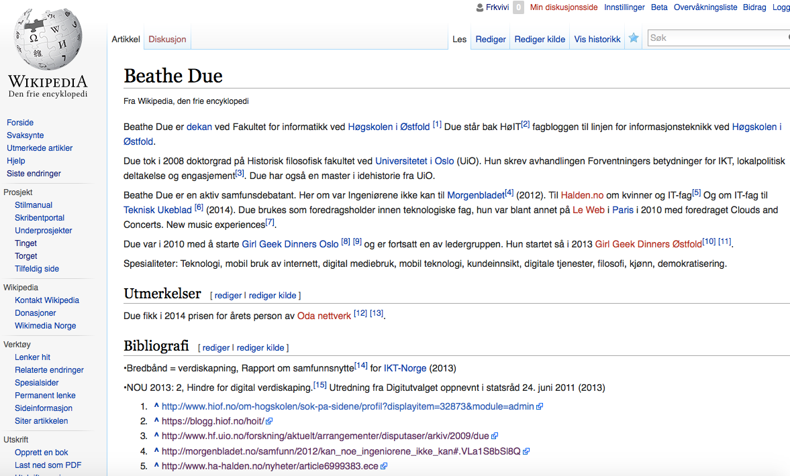The width and height of the screenshot is (790, 476).
Task: Click the Beta link
Action: click(659, 7)
